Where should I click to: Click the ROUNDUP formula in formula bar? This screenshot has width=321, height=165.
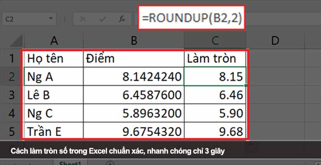point(191,17)
